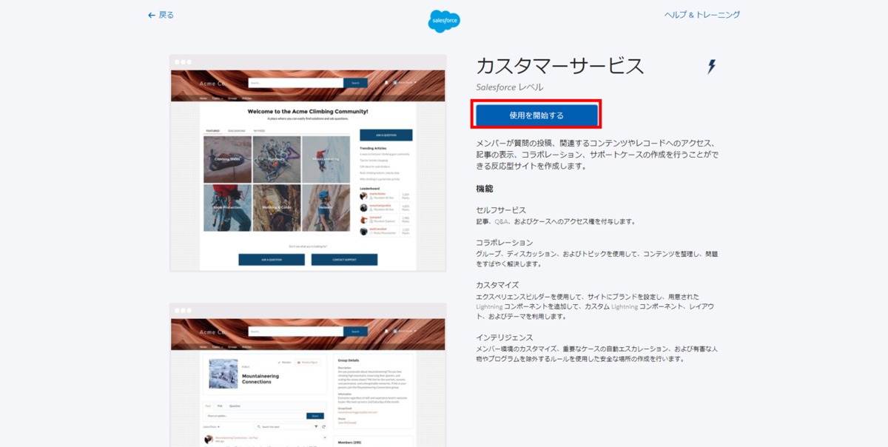Image resolution: width=888 pixels, height=447 pixels.
Task: Click the Share an update input field
Action: point(254,416)
